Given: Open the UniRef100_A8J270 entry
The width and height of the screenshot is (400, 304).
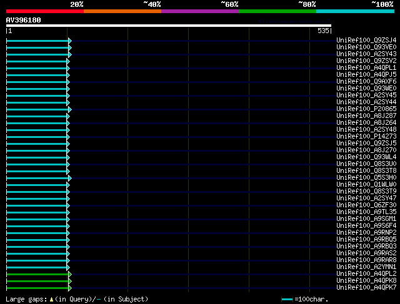Looking at the screenshot, I should [366, 150].
